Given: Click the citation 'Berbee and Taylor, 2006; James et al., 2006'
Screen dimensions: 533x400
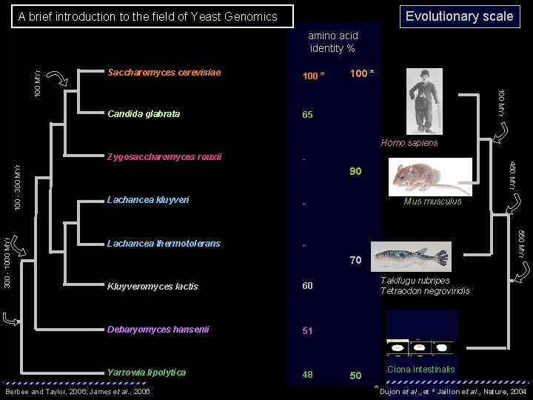Looking at the screenshot, I should click(78, 392).
